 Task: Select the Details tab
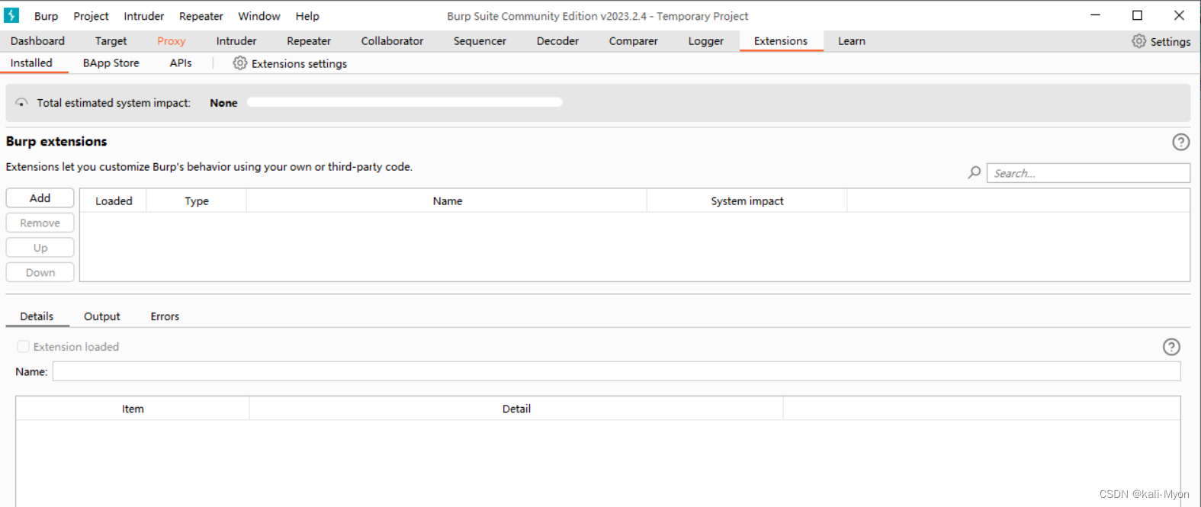[37, 316]
